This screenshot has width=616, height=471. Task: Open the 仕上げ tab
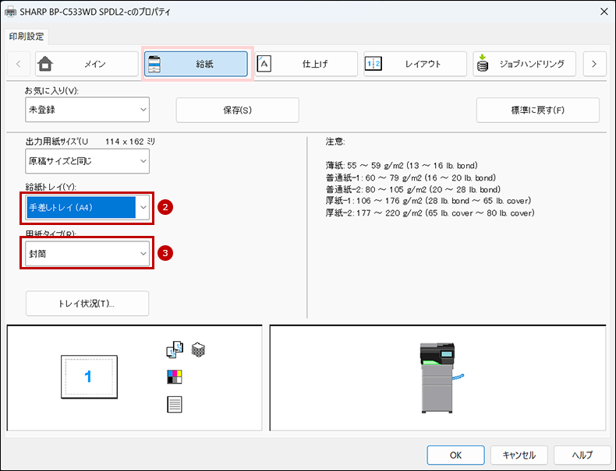click(306, 64)
